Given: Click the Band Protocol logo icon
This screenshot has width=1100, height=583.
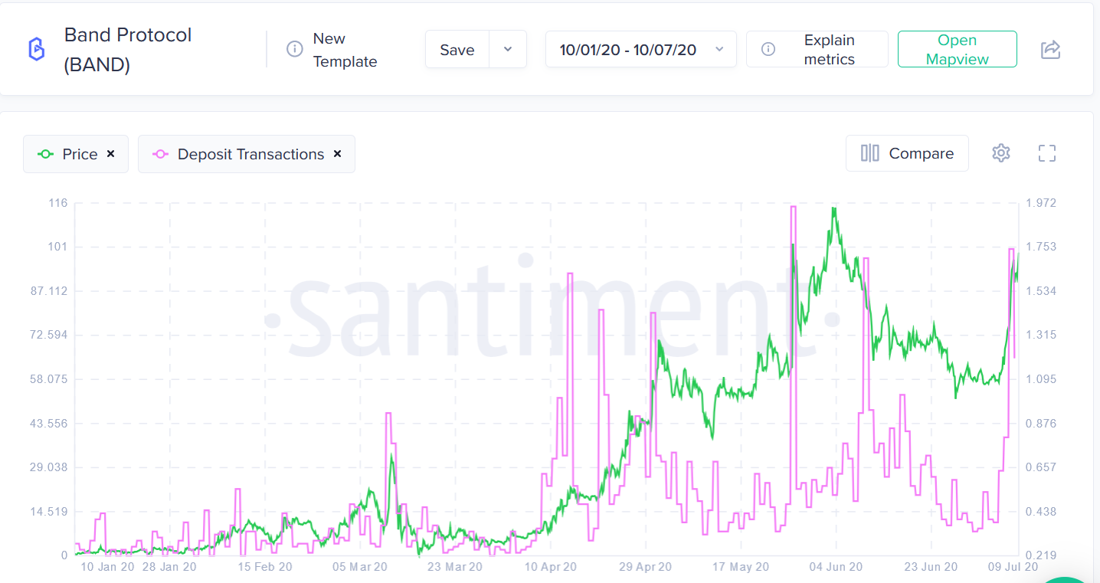Looking at the screenshot, I should pyautogui.click(x=36, y=49).
